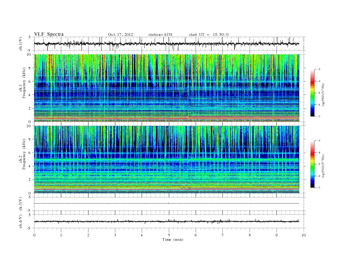The image size is (342, 264).
Task: Click the 'ch.3(V)' axis label
Action: click(20, 204)
